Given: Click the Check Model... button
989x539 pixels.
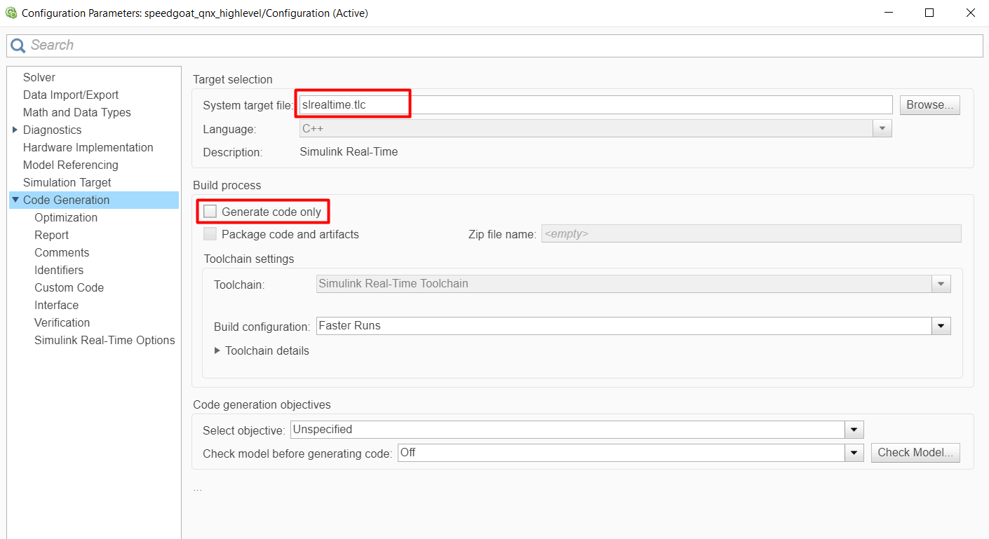Looking at the screenshot, I should point(915,453).
